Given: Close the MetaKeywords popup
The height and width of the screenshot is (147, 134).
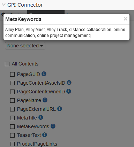Looking at the screenshot, I should click(126, 19).
